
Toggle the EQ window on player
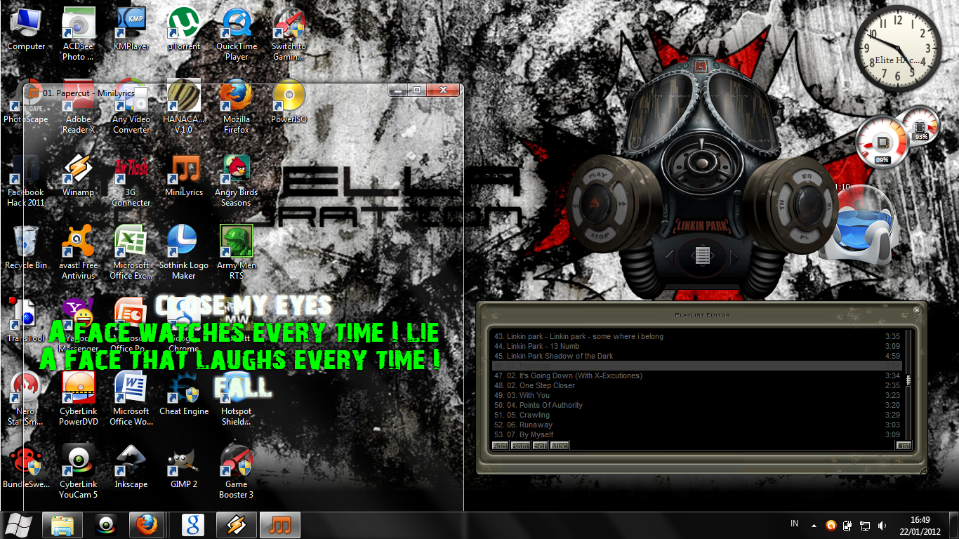pos(807,175)
